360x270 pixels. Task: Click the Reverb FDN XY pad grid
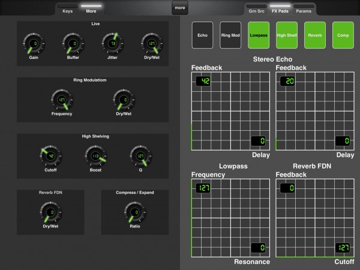(x=315, y=218)
